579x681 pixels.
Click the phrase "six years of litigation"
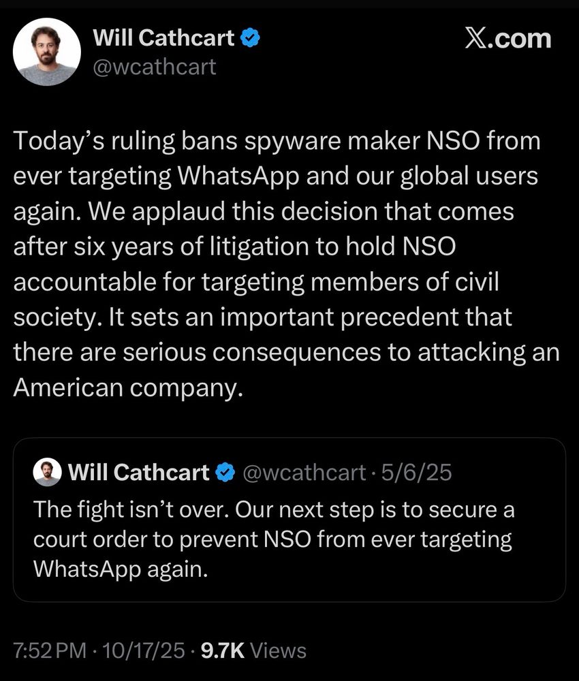[172, 246]
